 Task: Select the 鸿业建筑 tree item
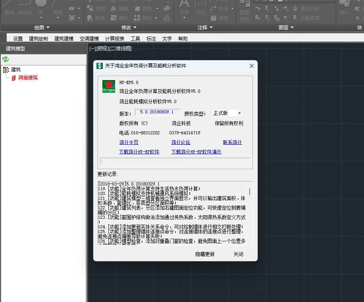[x=28, y=78]
